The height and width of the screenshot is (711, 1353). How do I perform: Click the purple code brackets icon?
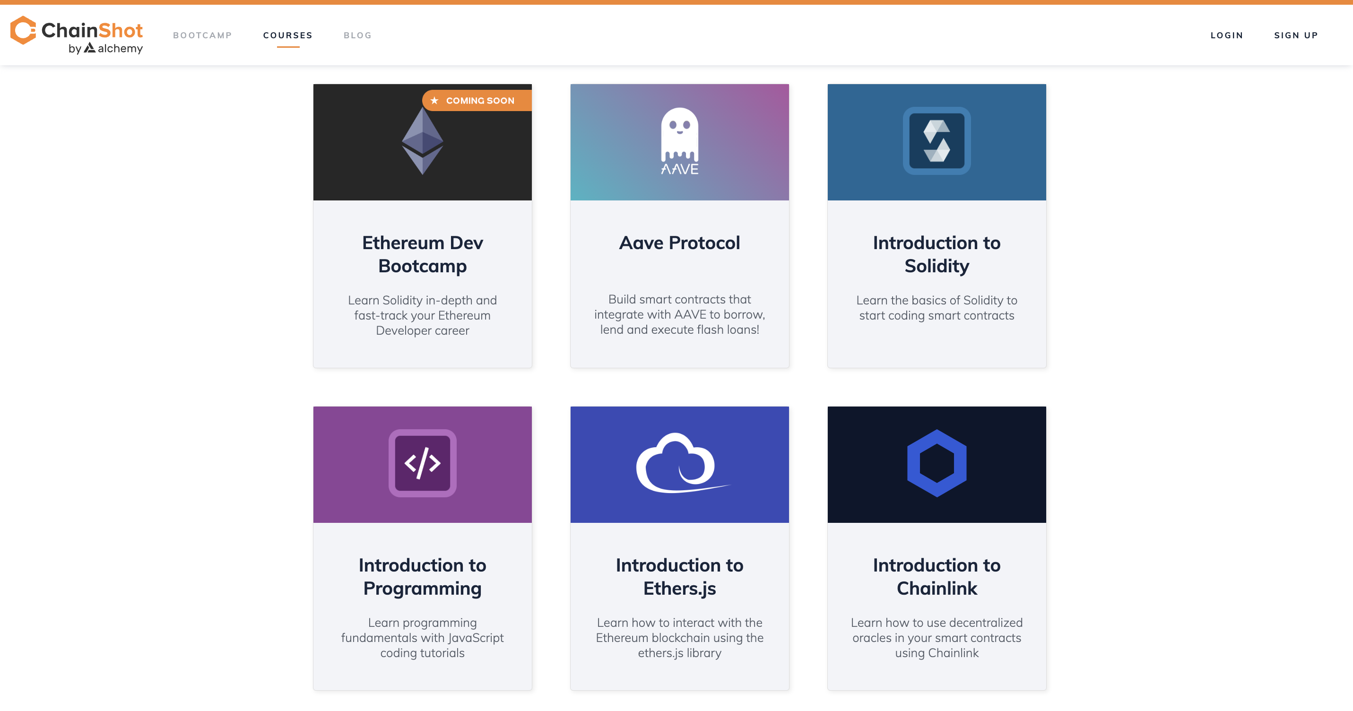[422, 463]
